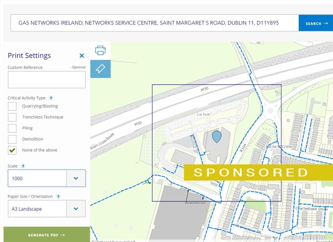Click the blue location pin on map
Image resolution: width=333 pixels, height=242 pixels.
(x=216, y=137)
